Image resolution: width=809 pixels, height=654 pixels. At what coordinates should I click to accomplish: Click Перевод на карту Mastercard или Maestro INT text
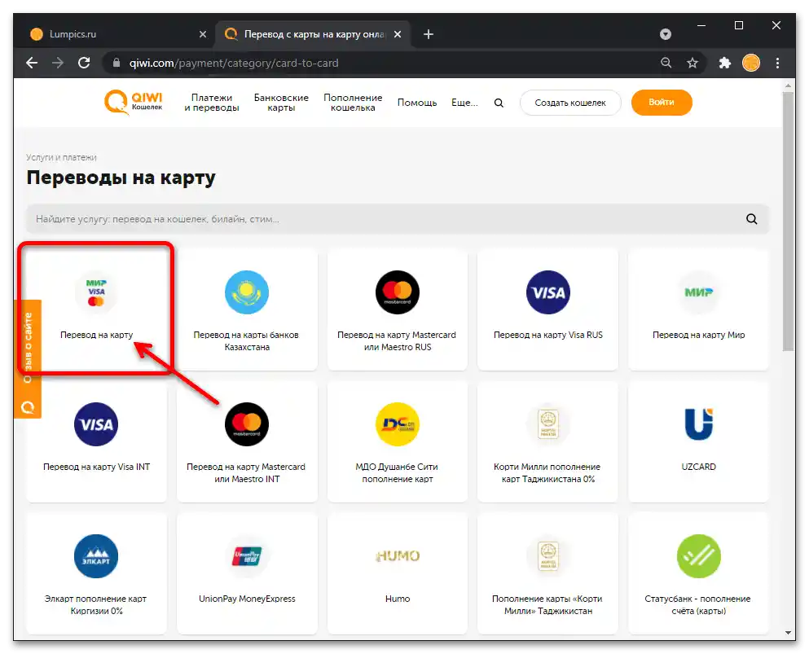(246, 473)
